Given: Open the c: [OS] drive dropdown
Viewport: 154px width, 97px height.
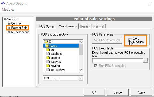Looking at the screenshot, I should [x=81, y=78].
